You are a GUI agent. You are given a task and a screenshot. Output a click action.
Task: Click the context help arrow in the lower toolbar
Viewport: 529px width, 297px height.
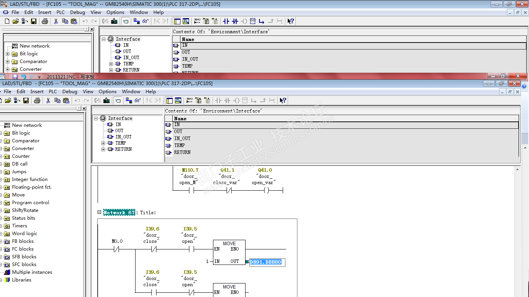[283, 101]
